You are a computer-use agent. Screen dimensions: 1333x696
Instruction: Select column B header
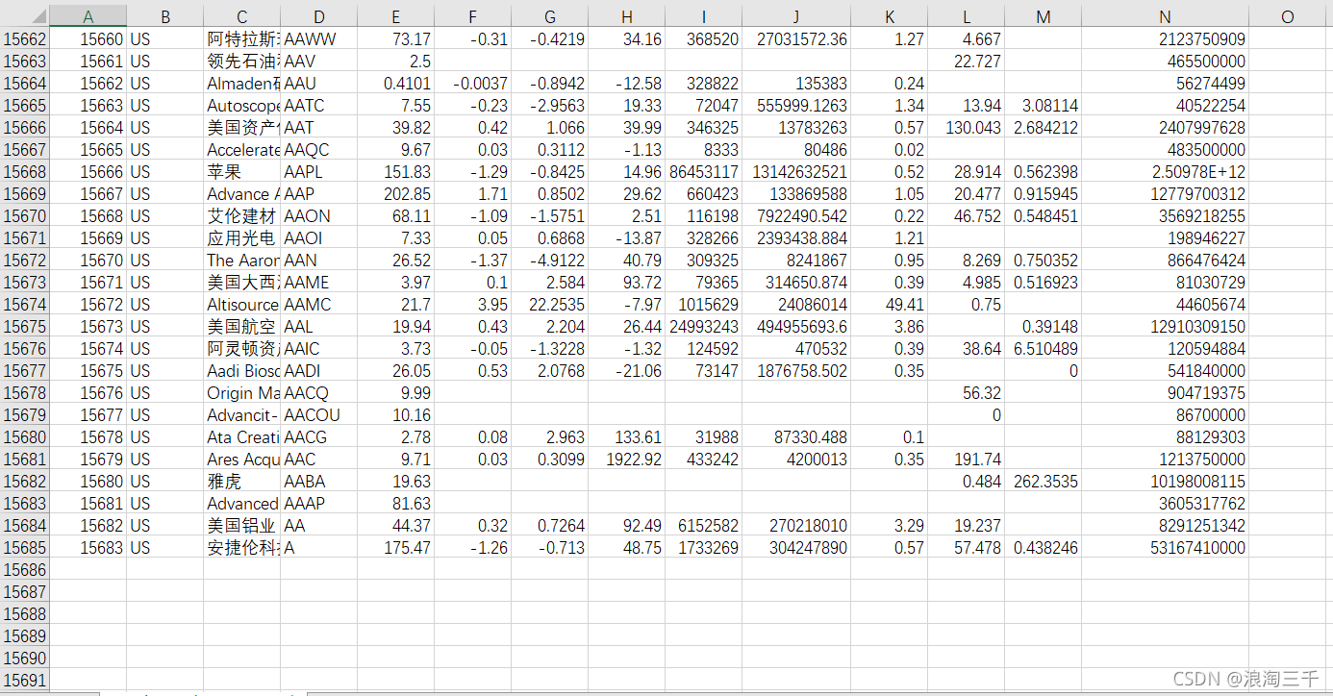tap(165, 16)
